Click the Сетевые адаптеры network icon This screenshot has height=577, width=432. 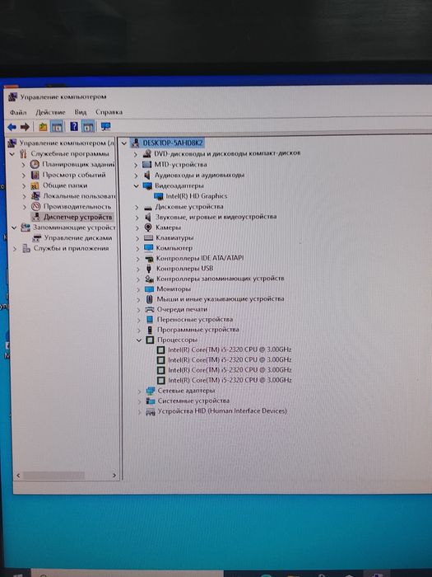coord(151,391)
